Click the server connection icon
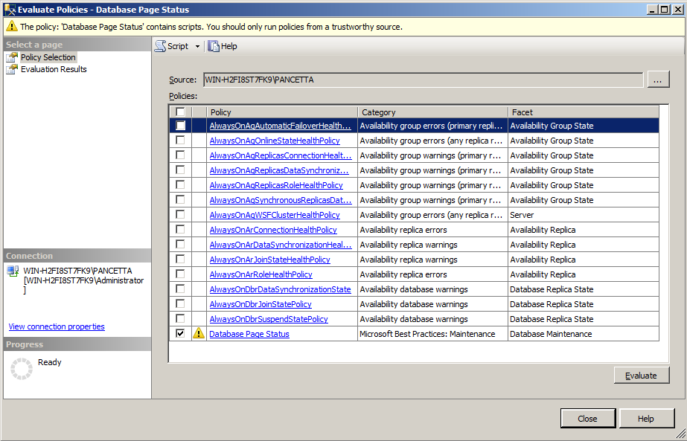 [x=13, y=271]
